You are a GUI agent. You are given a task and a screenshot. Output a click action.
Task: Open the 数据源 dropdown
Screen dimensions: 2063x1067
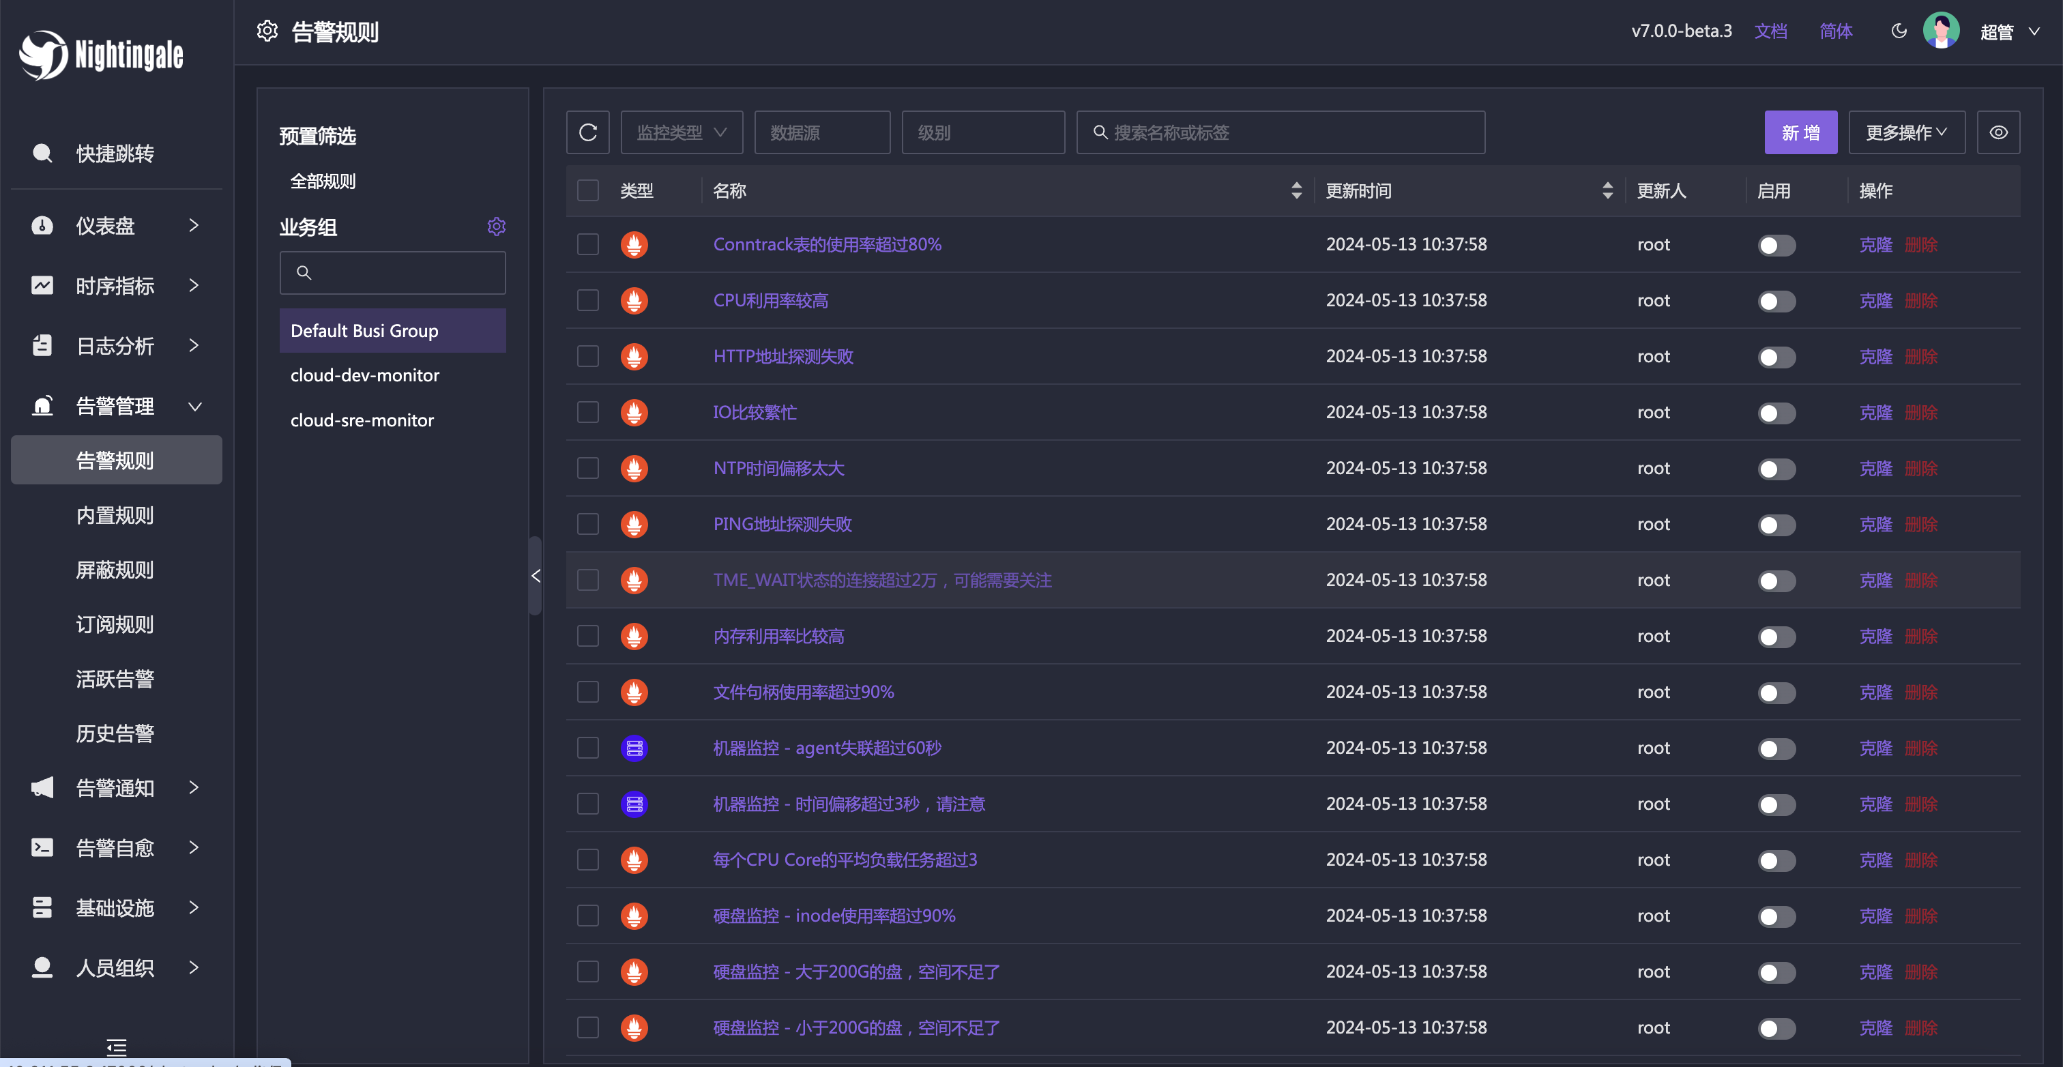click(821, 132)
